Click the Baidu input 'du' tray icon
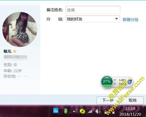This screenshot has width=146, height=117. [x=56, y=111]
